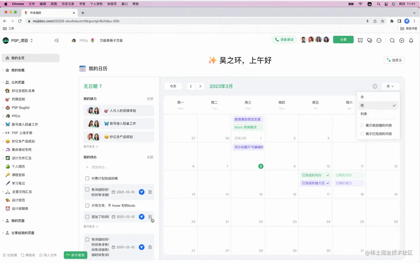
Task: Enable 展示已完成的内容 checkbox
Action: point(362,134)
